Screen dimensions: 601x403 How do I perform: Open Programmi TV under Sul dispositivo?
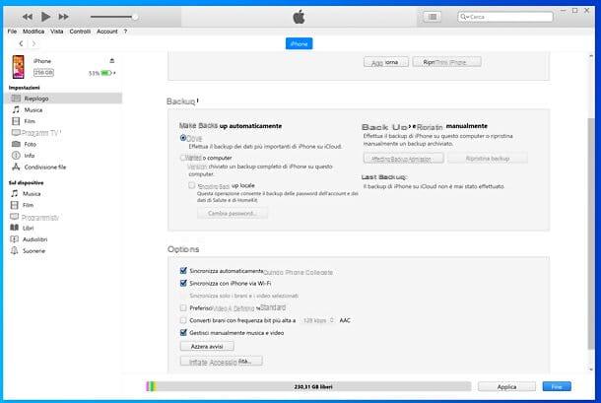(39, 218)
